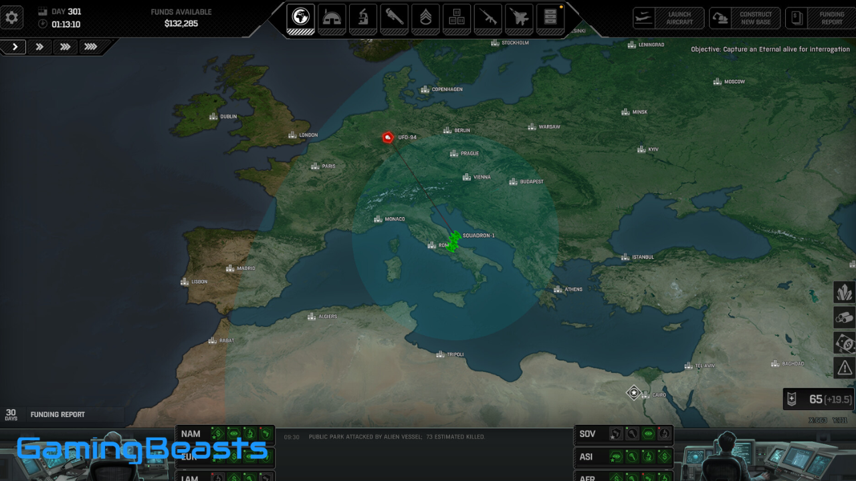Toggle the crystal resource map overlay
Viewport: 856px width, 481px height.
(x=844, y=293)
